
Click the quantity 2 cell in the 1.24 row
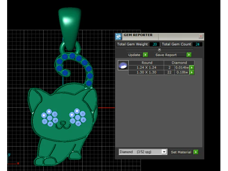pos(169,67)
